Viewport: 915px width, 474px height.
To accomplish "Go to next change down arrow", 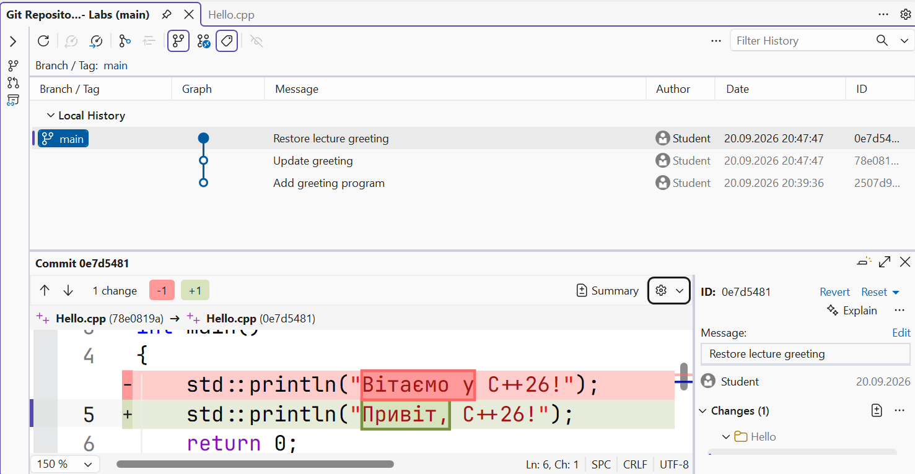I will tap(68, 290).
